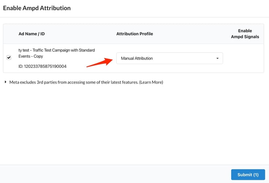Click the ty test Traffic Test Campaign ad name
The image size is (269, 183).
(x=57, y=53)
